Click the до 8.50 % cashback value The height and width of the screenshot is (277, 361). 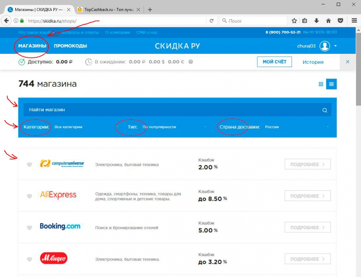pyautogui.click(x=213, y=199)
